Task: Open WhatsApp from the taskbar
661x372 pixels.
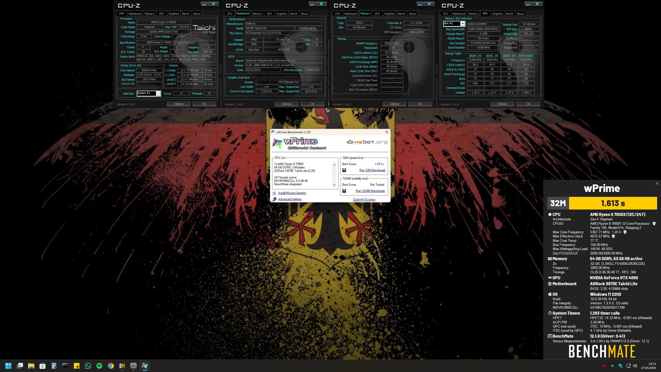Action: coord(88,366)
